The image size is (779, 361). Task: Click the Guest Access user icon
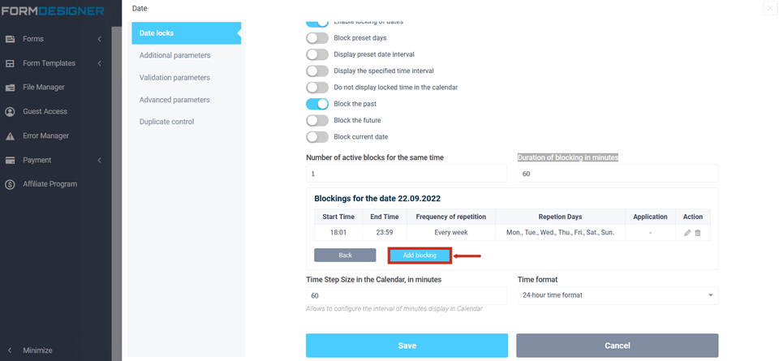pyautogui.click(x=10, y=112)
